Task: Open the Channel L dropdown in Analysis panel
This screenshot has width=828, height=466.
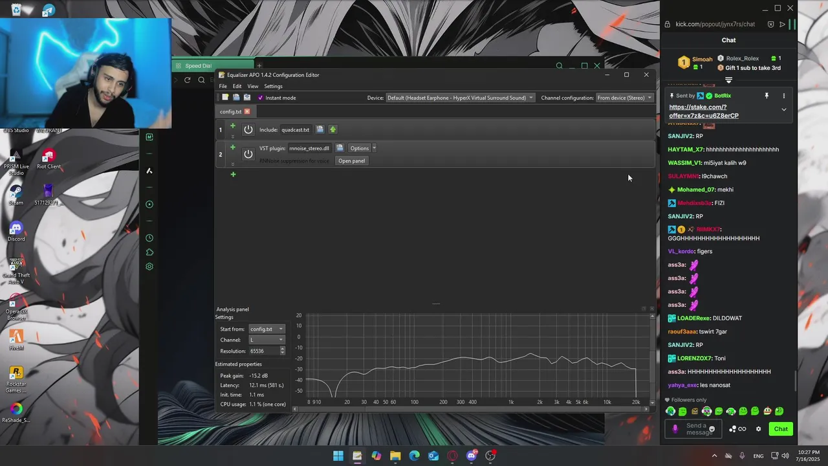Action: 267,340
